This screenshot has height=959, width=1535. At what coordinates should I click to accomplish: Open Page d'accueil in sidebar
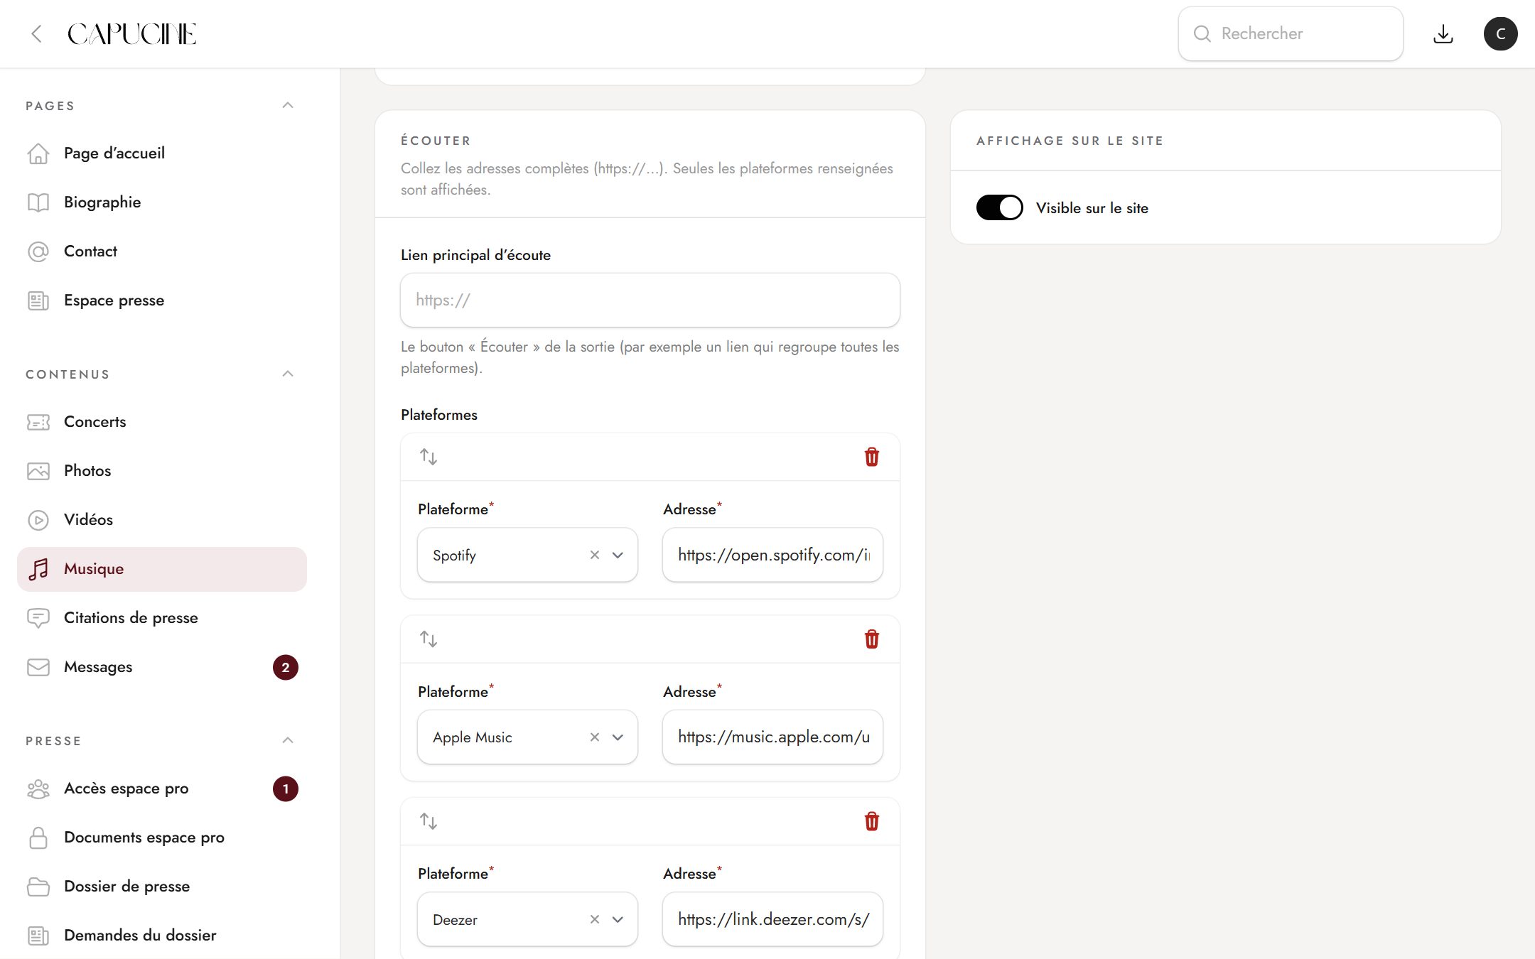[x=162, y=153]
